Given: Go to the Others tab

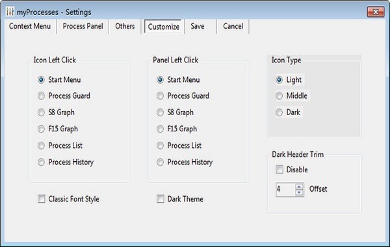Looking at the screenshot, I should (125, 27).
